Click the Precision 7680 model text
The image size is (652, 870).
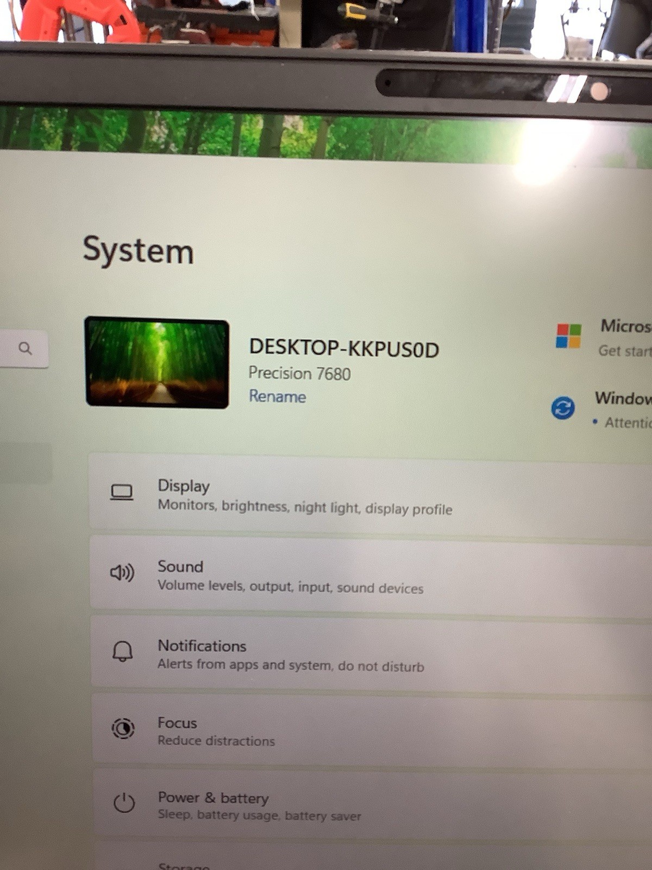tap(299, 373)
